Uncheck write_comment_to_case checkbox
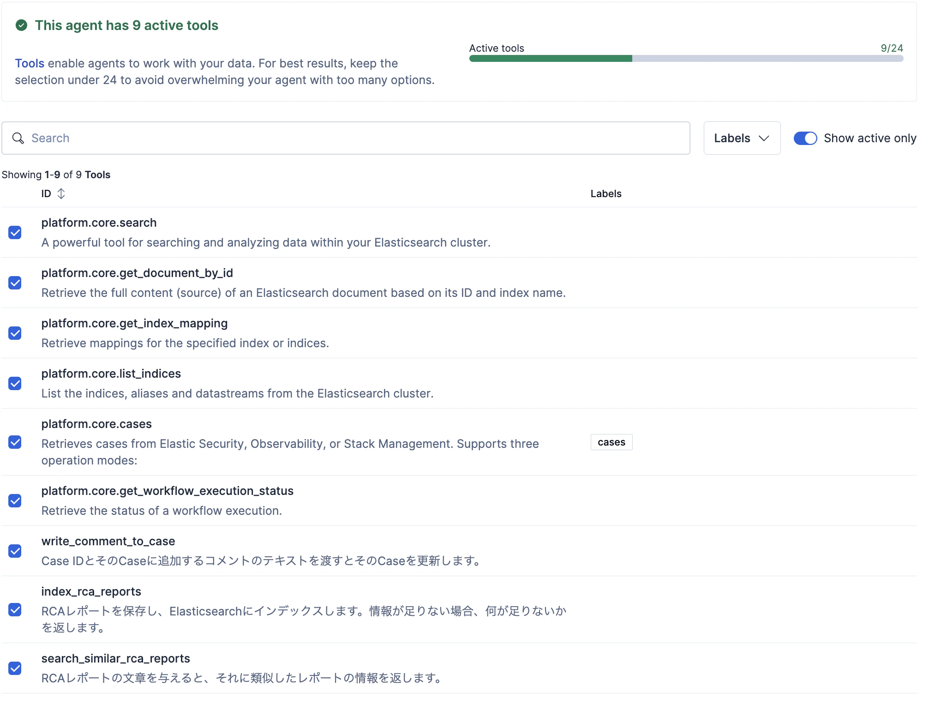The width and height of the screenshot is (935, 711). pos(15,551)
